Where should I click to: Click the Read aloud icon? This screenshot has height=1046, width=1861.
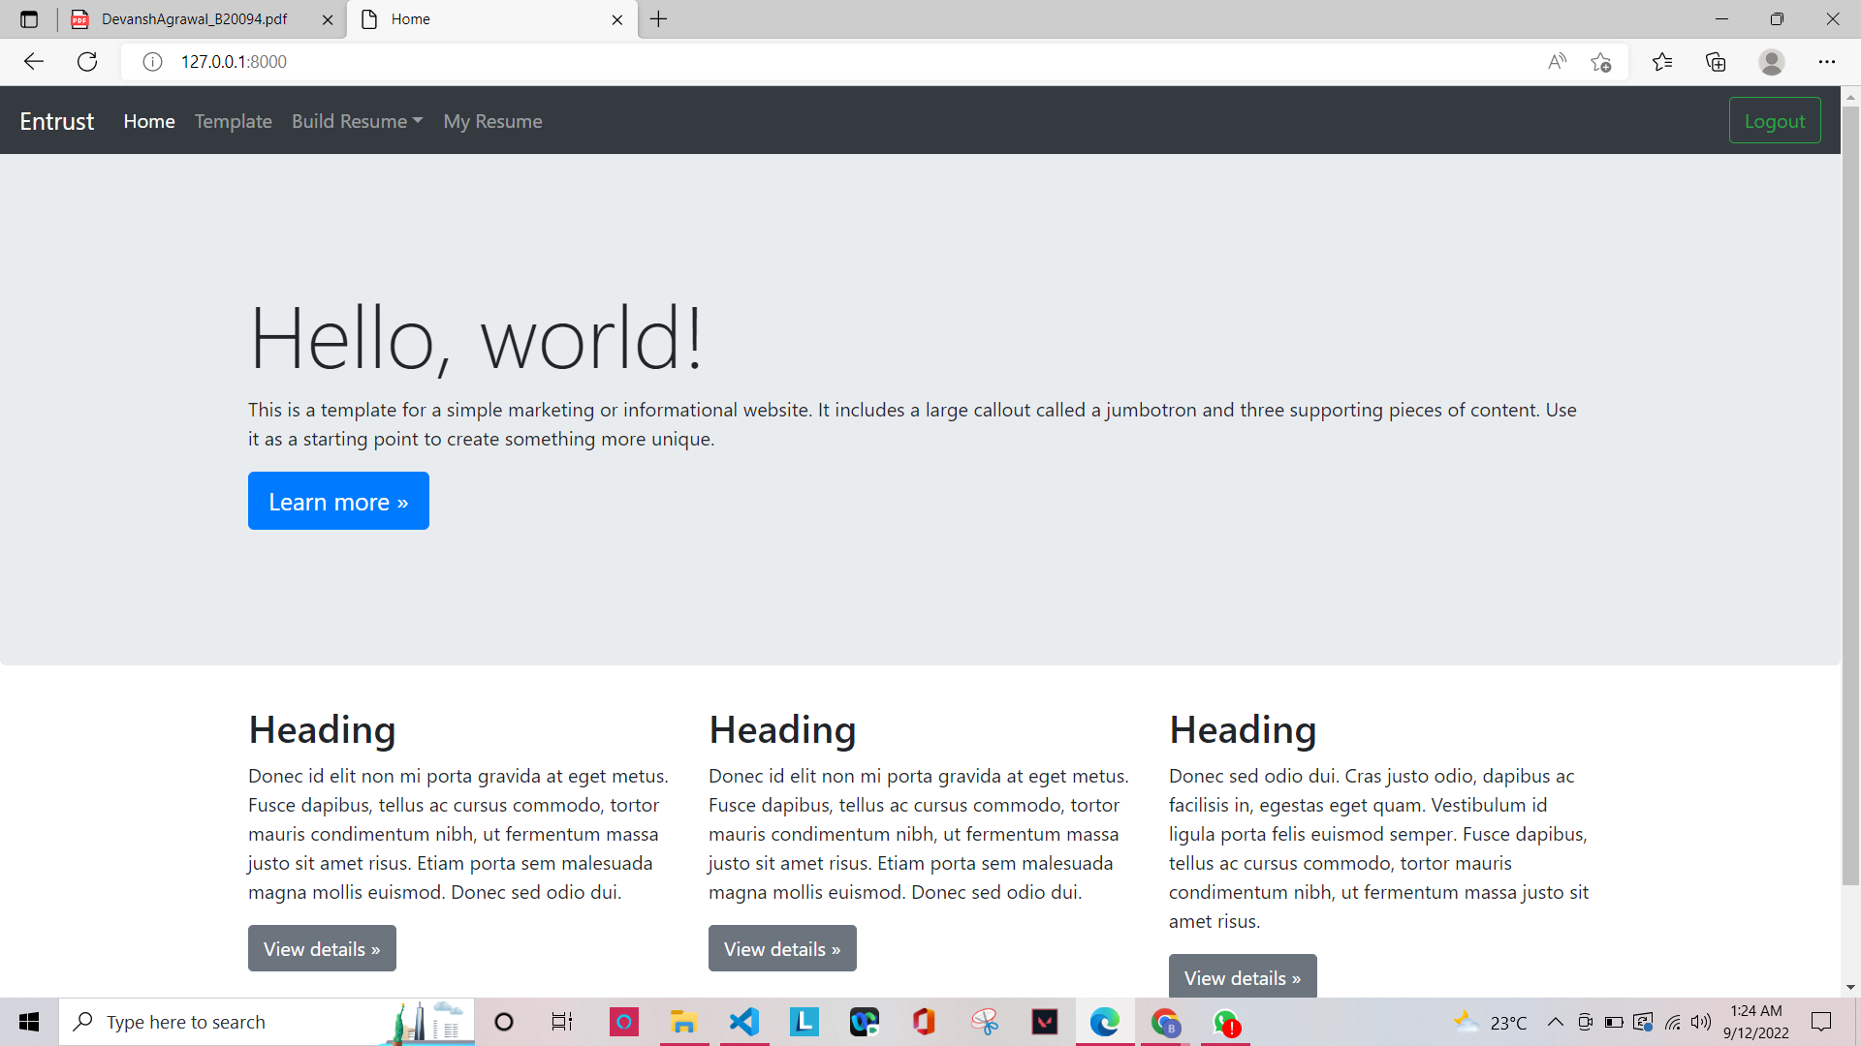tap(1557, 62)
